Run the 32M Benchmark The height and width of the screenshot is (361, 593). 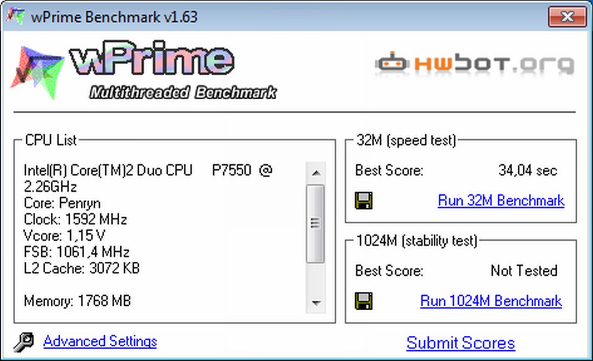(500, 201)
